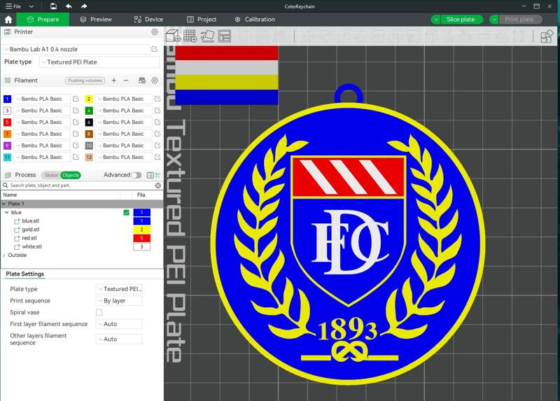Click the red filament 5 color swatch
Screen dimensions: 560x401
coord(7,122)
